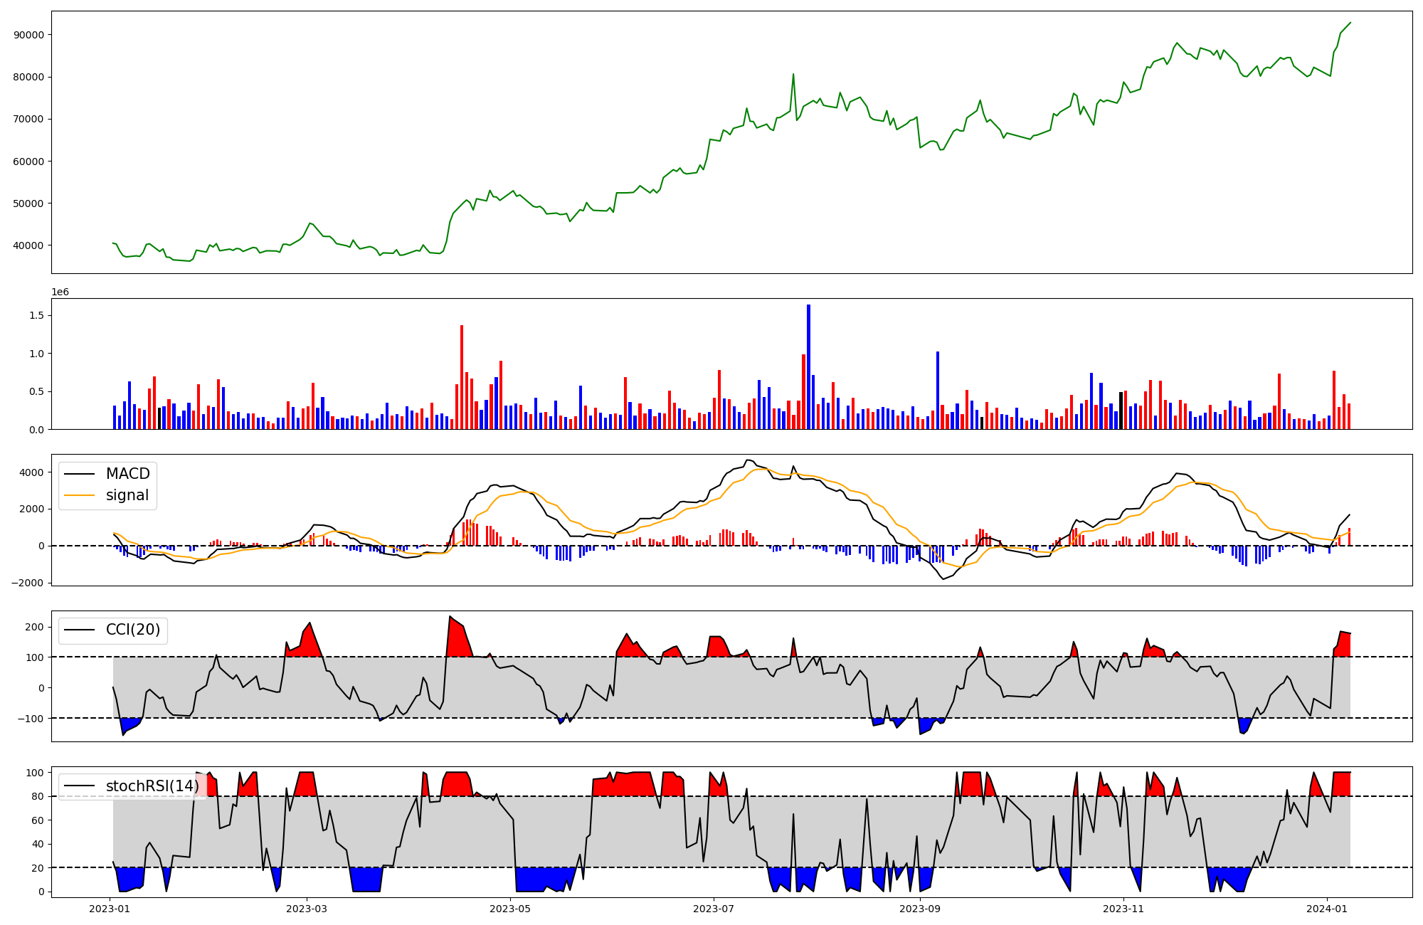
Task: Click the tallest blue volume bar
Action: (808, 366)
